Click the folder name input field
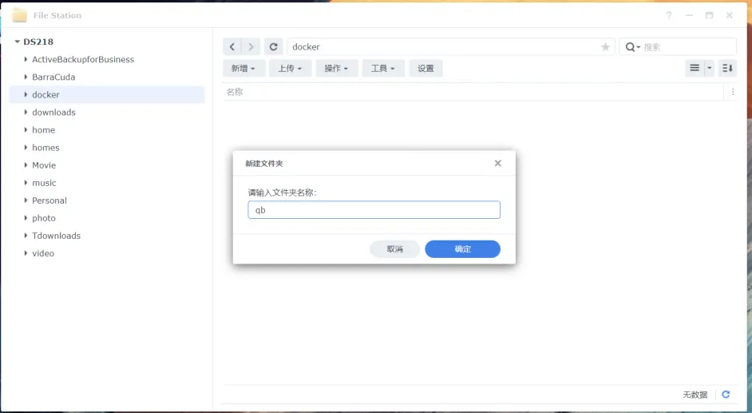The height and width of the screenshot is (413, 752). (x=374, y=209)
